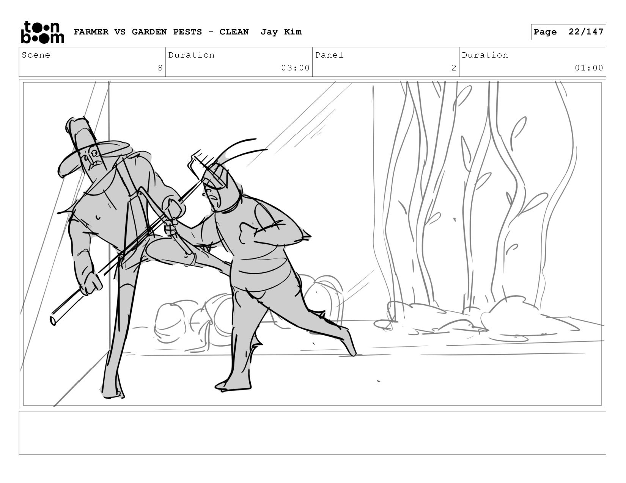Click the 'Page 22/147' box
The width and height of the screenshot is (626, 483).
(x=568, y=32)
